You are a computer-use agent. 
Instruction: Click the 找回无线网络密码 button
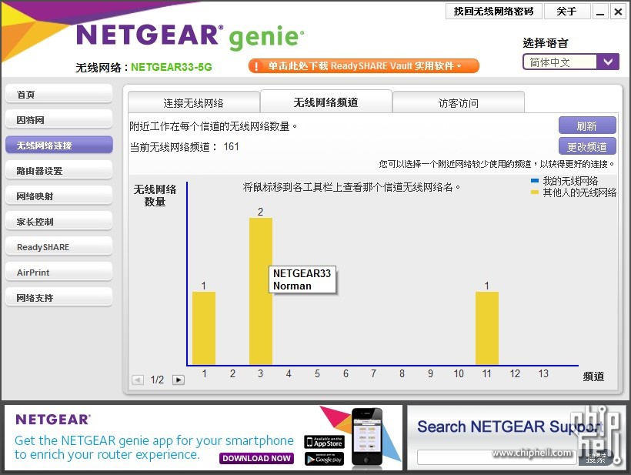494,12
